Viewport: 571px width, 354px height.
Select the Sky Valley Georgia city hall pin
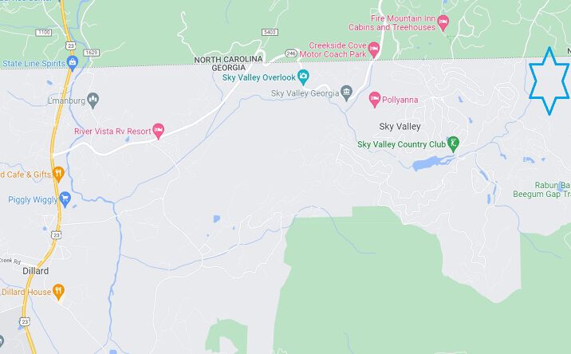[346, 93]
